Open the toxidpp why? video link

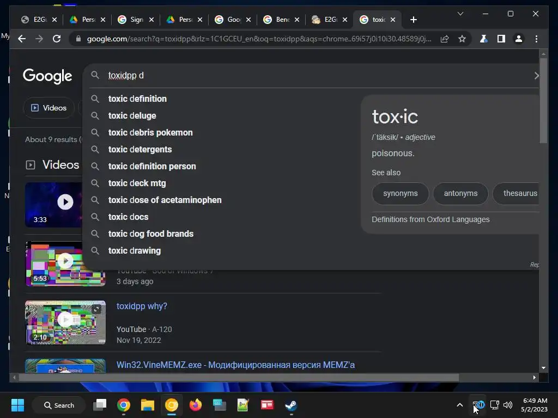coord(142,306)
